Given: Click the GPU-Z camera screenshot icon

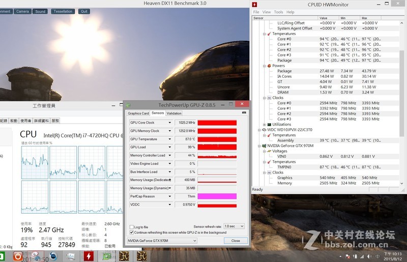Looking at the screenshot, I should 244,113.
